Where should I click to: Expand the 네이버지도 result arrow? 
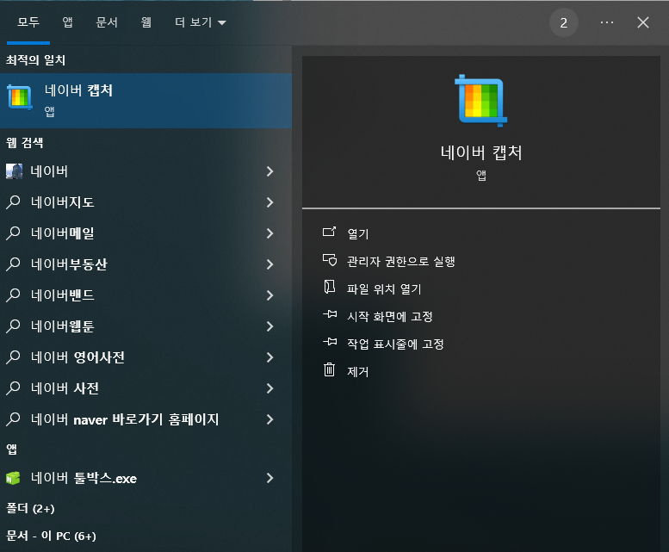pos(269,202)
